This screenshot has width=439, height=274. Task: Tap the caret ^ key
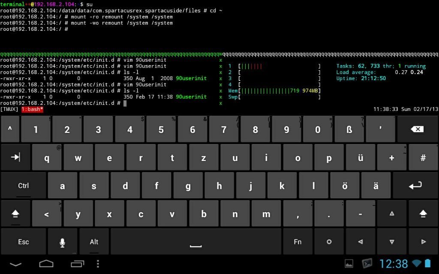click(x=10, y=129)
